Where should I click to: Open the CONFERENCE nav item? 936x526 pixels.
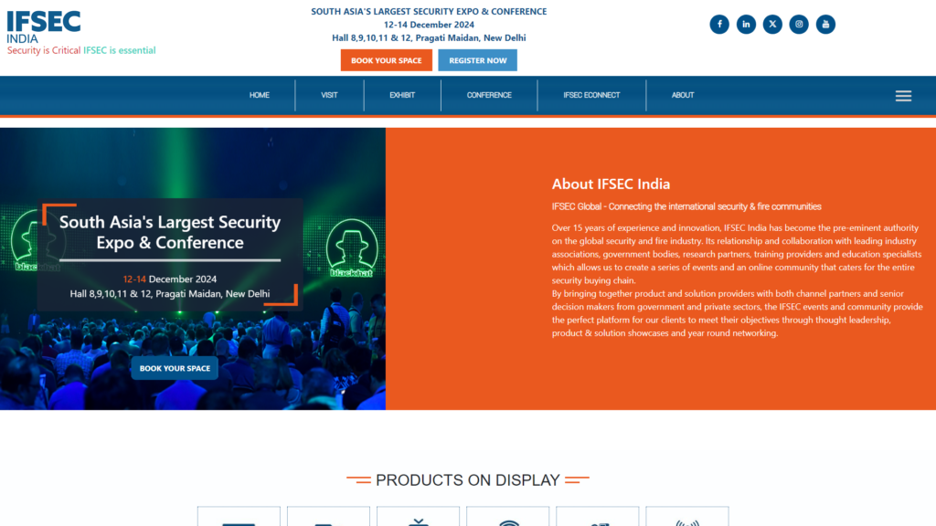[x=489, y=95]
